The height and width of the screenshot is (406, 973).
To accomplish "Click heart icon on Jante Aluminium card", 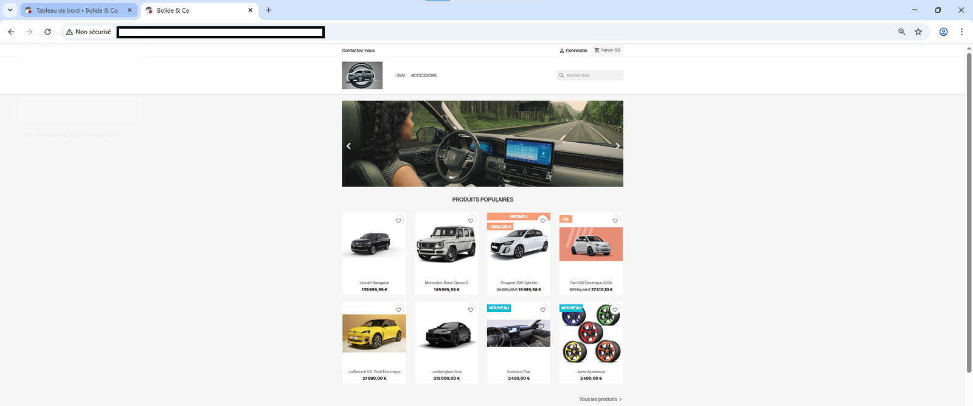I will 615,310.
